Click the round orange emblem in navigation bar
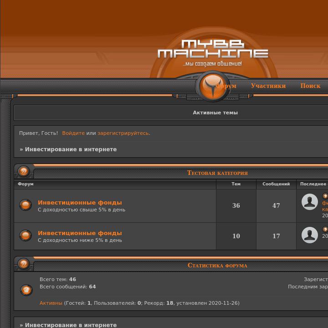This screenshot has height=328, width=328. click(213, 86)
